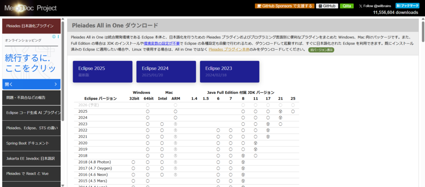Toggle the old version display badge
The height and width of the screenshot is (187, 425).
[x=321, y=50]
